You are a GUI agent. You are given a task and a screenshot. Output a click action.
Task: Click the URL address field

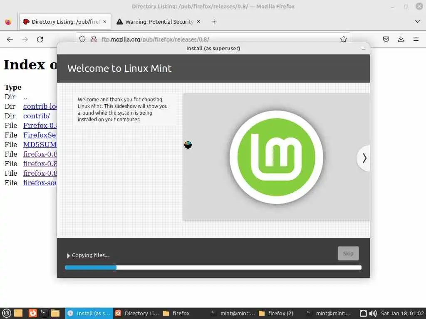tap(213, 39)
